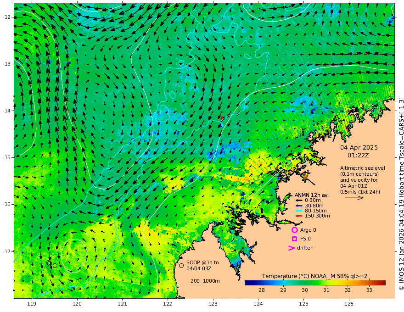Image resolution: width=404 pixels, height=312 pixels.
Task: Click the colorbar tick label 28
Action: [x=262, y=290]
